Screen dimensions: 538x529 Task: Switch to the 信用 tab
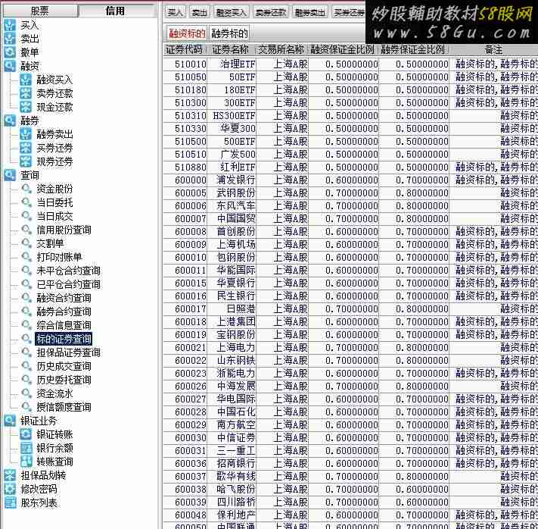(x=116, y=11)
